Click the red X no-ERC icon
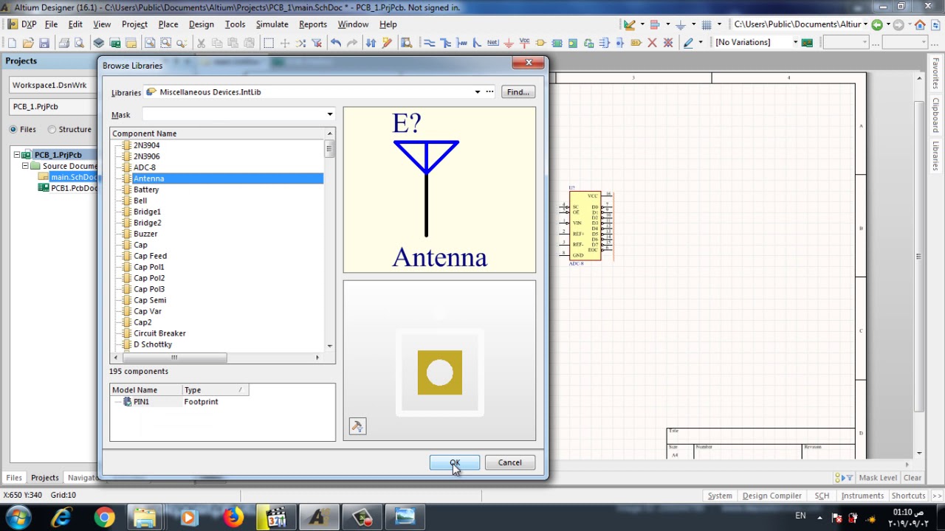The width and height of the screenshot is (945, 531). click(x=652, y=43)
